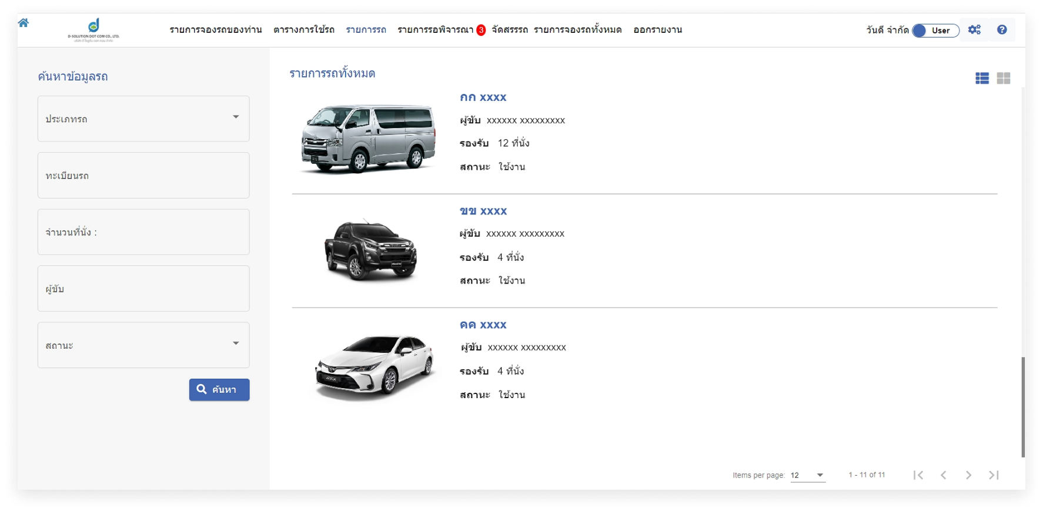Click the black pickup truck thumbnail
The image size is (1043, 512).
click(370, 251)
